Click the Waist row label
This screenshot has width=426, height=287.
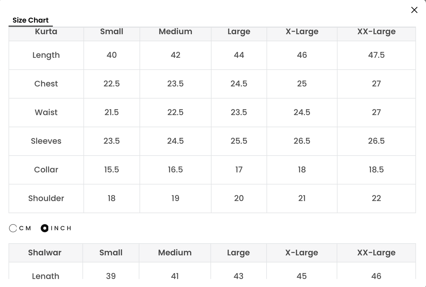pos(46,112)
